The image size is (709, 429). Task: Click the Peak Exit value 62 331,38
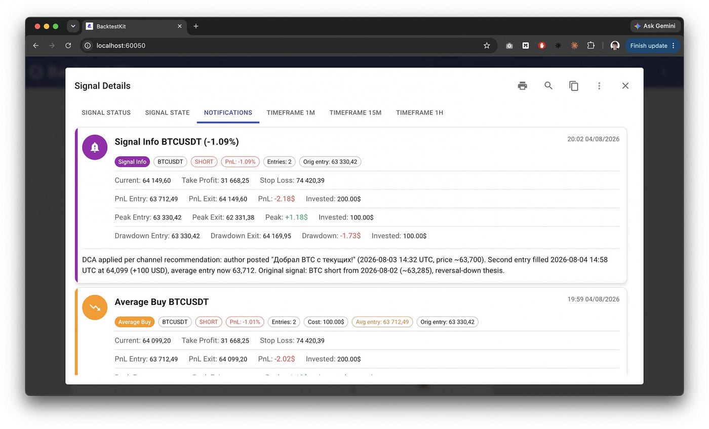[x=241, y=217]
